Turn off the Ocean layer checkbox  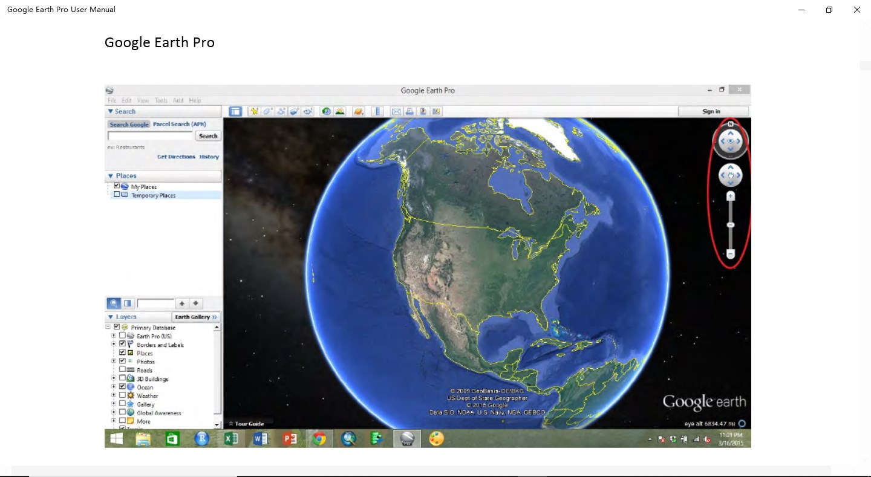pos(123,386)
